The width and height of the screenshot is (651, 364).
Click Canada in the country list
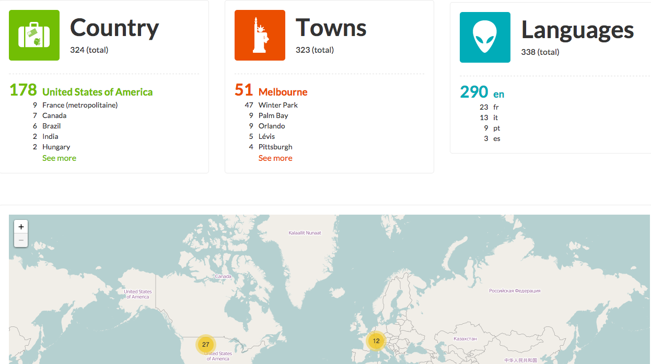[54, 115]
